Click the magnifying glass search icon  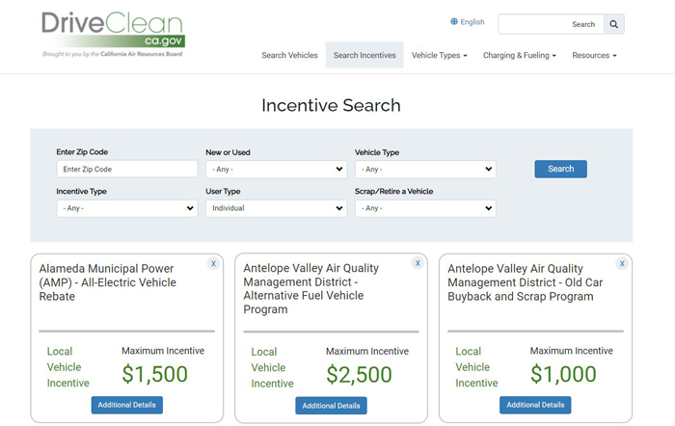(614, 24)
